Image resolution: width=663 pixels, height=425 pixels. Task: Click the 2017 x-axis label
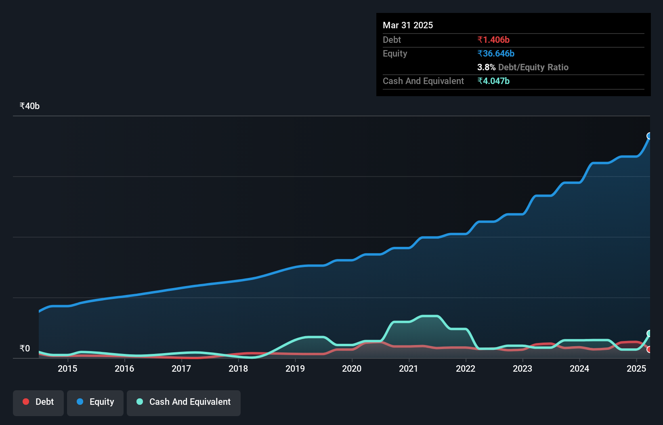pos(181,368)
